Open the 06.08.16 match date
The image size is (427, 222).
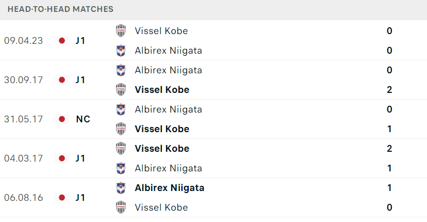click(23, 198)
